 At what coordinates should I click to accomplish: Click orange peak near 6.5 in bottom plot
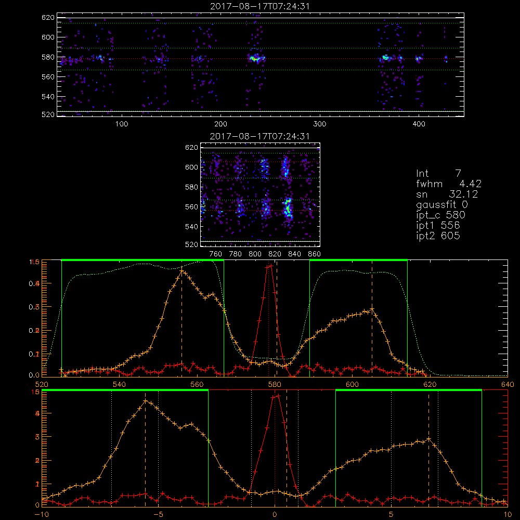point(429,439)
